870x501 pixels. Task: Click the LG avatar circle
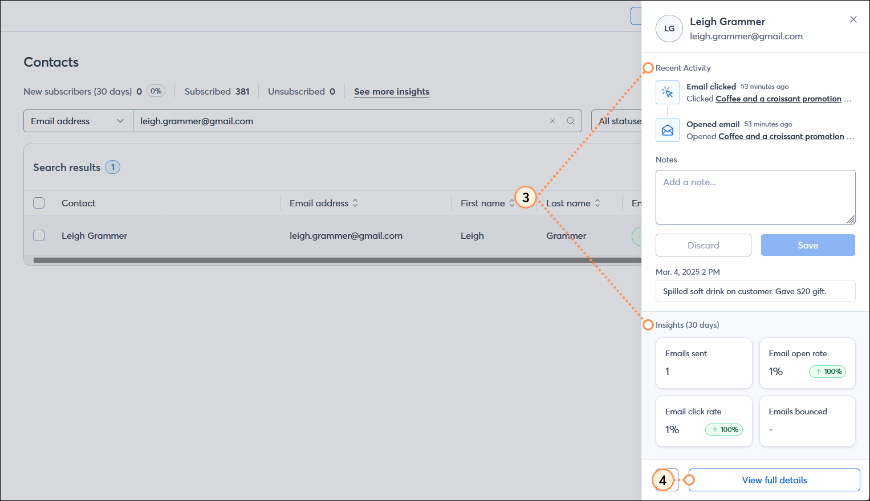669,28
